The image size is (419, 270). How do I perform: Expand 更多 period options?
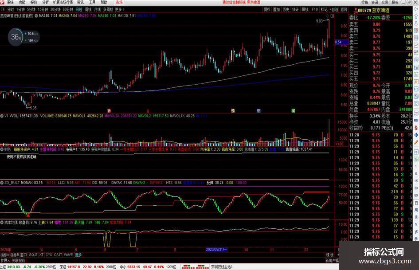120,9
